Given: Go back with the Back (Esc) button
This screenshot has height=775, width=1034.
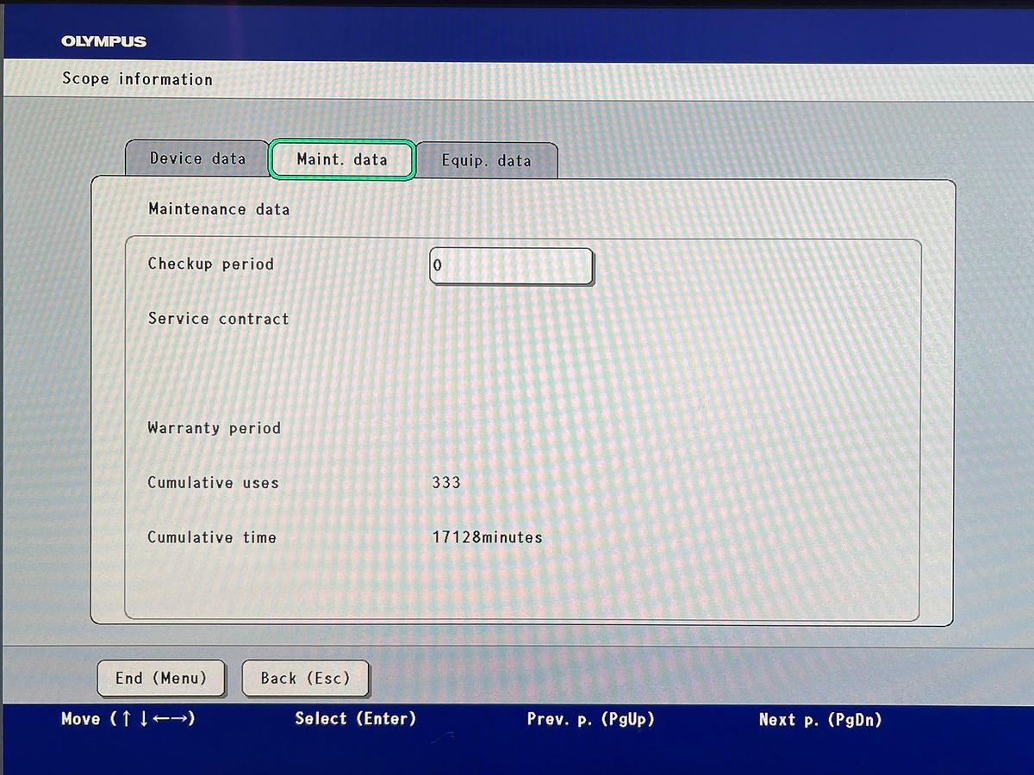Looking at the screenshot, I should tap(305, 679).
